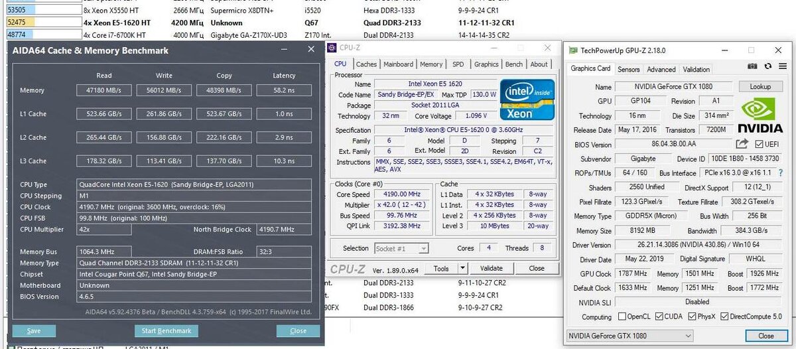Toggle the PhysX computing checkbox

[x=693, y=317]
